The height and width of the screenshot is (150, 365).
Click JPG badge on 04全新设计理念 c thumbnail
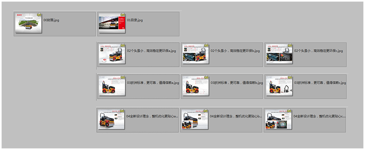[289, 111]
